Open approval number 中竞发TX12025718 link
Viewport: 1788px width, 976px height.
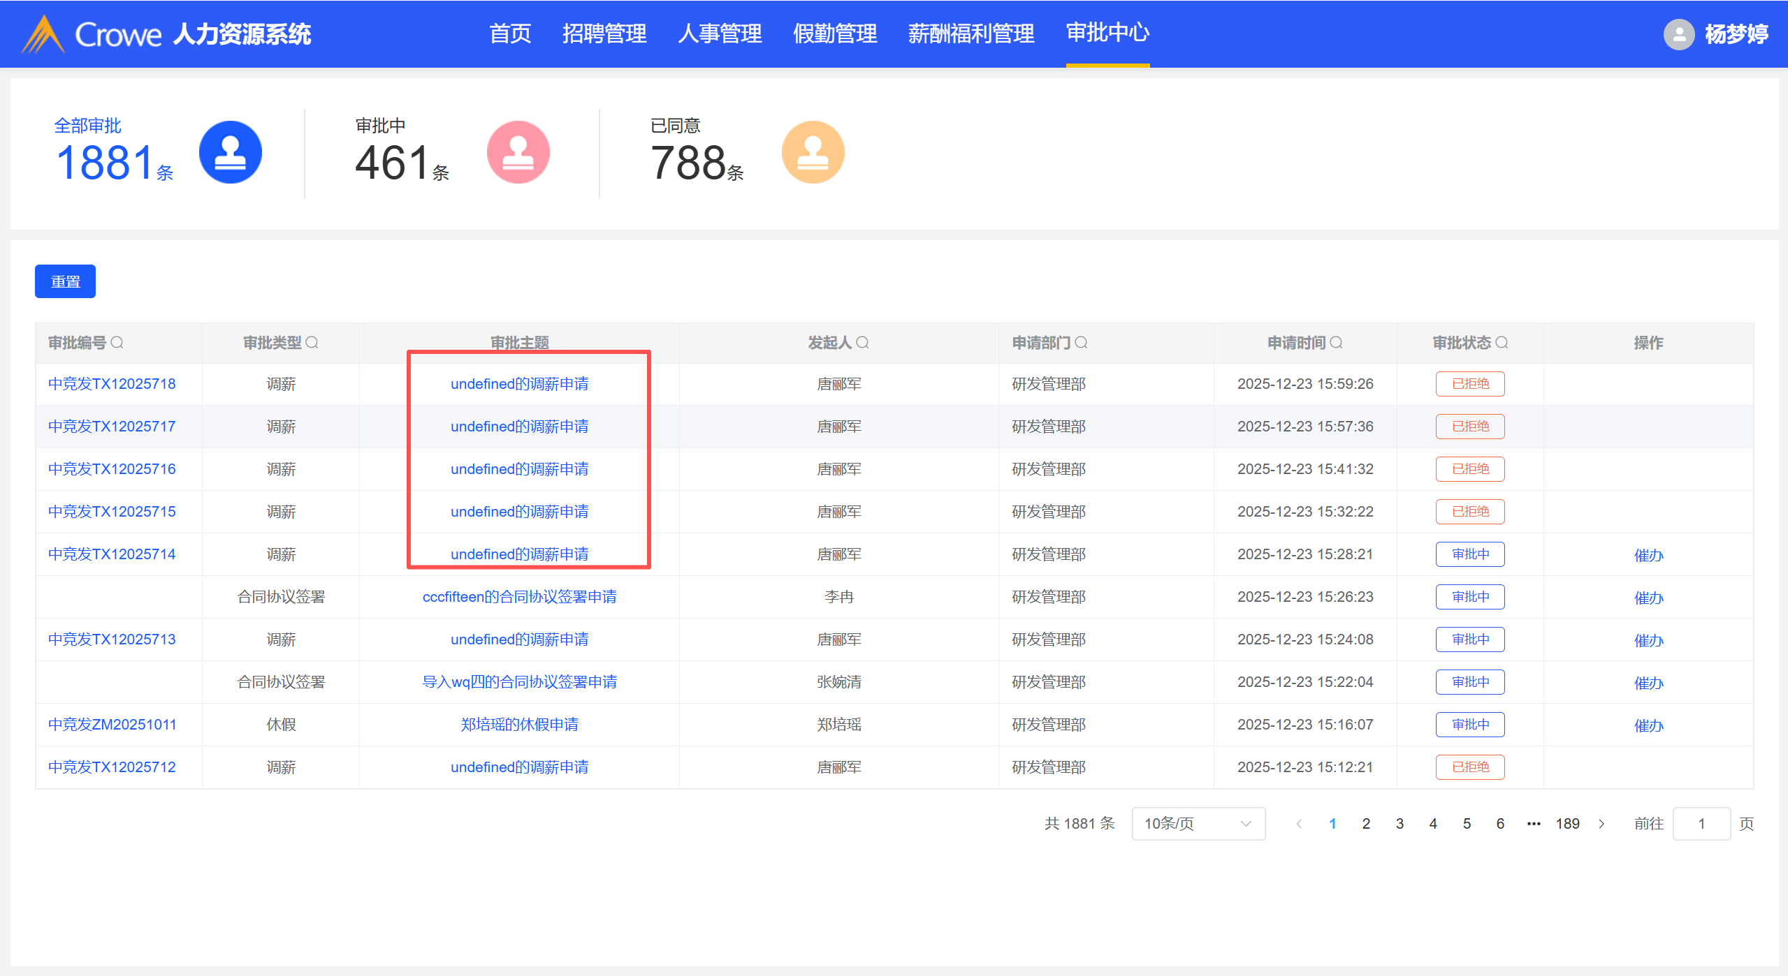tap(112, 384)
